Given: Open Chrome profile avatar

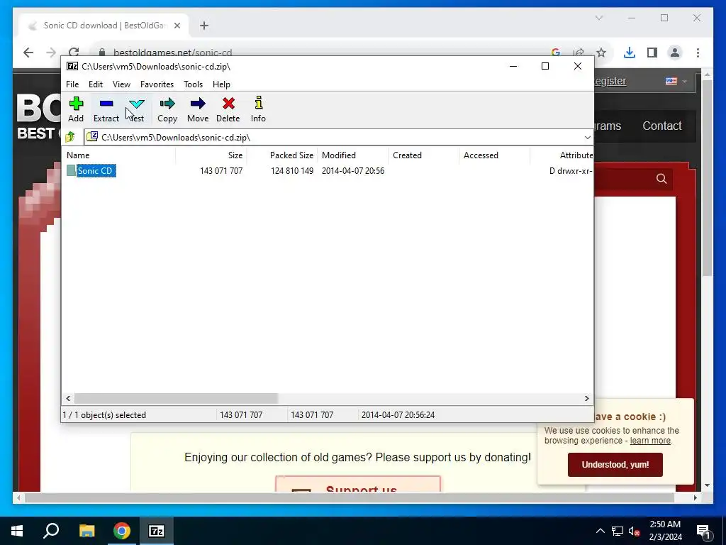Looking at the screenshot, I should pyautogui.click(x=675, y=53).
